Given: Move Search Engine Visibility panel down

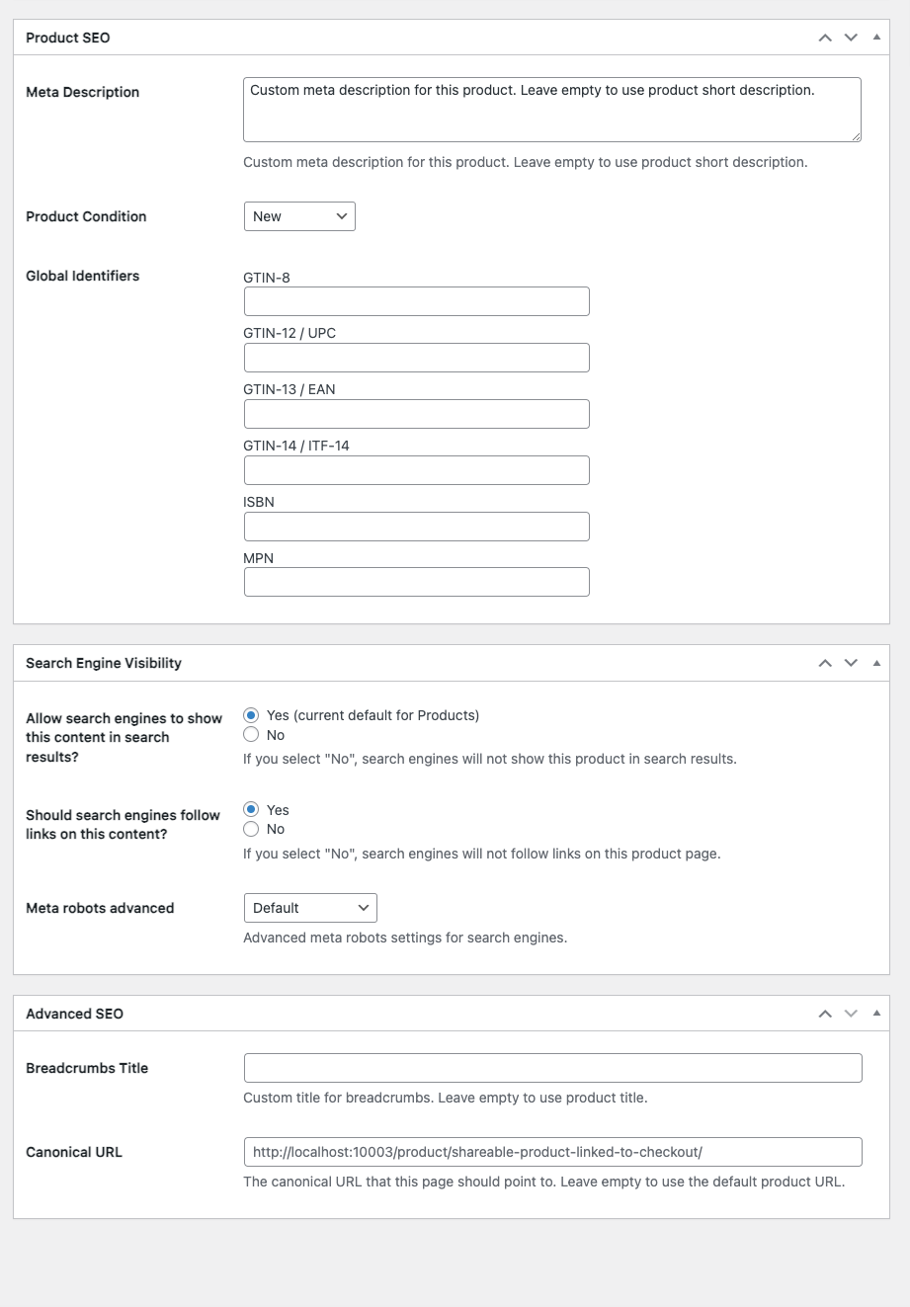Looking at the screenshot, I should pos(851,663).
